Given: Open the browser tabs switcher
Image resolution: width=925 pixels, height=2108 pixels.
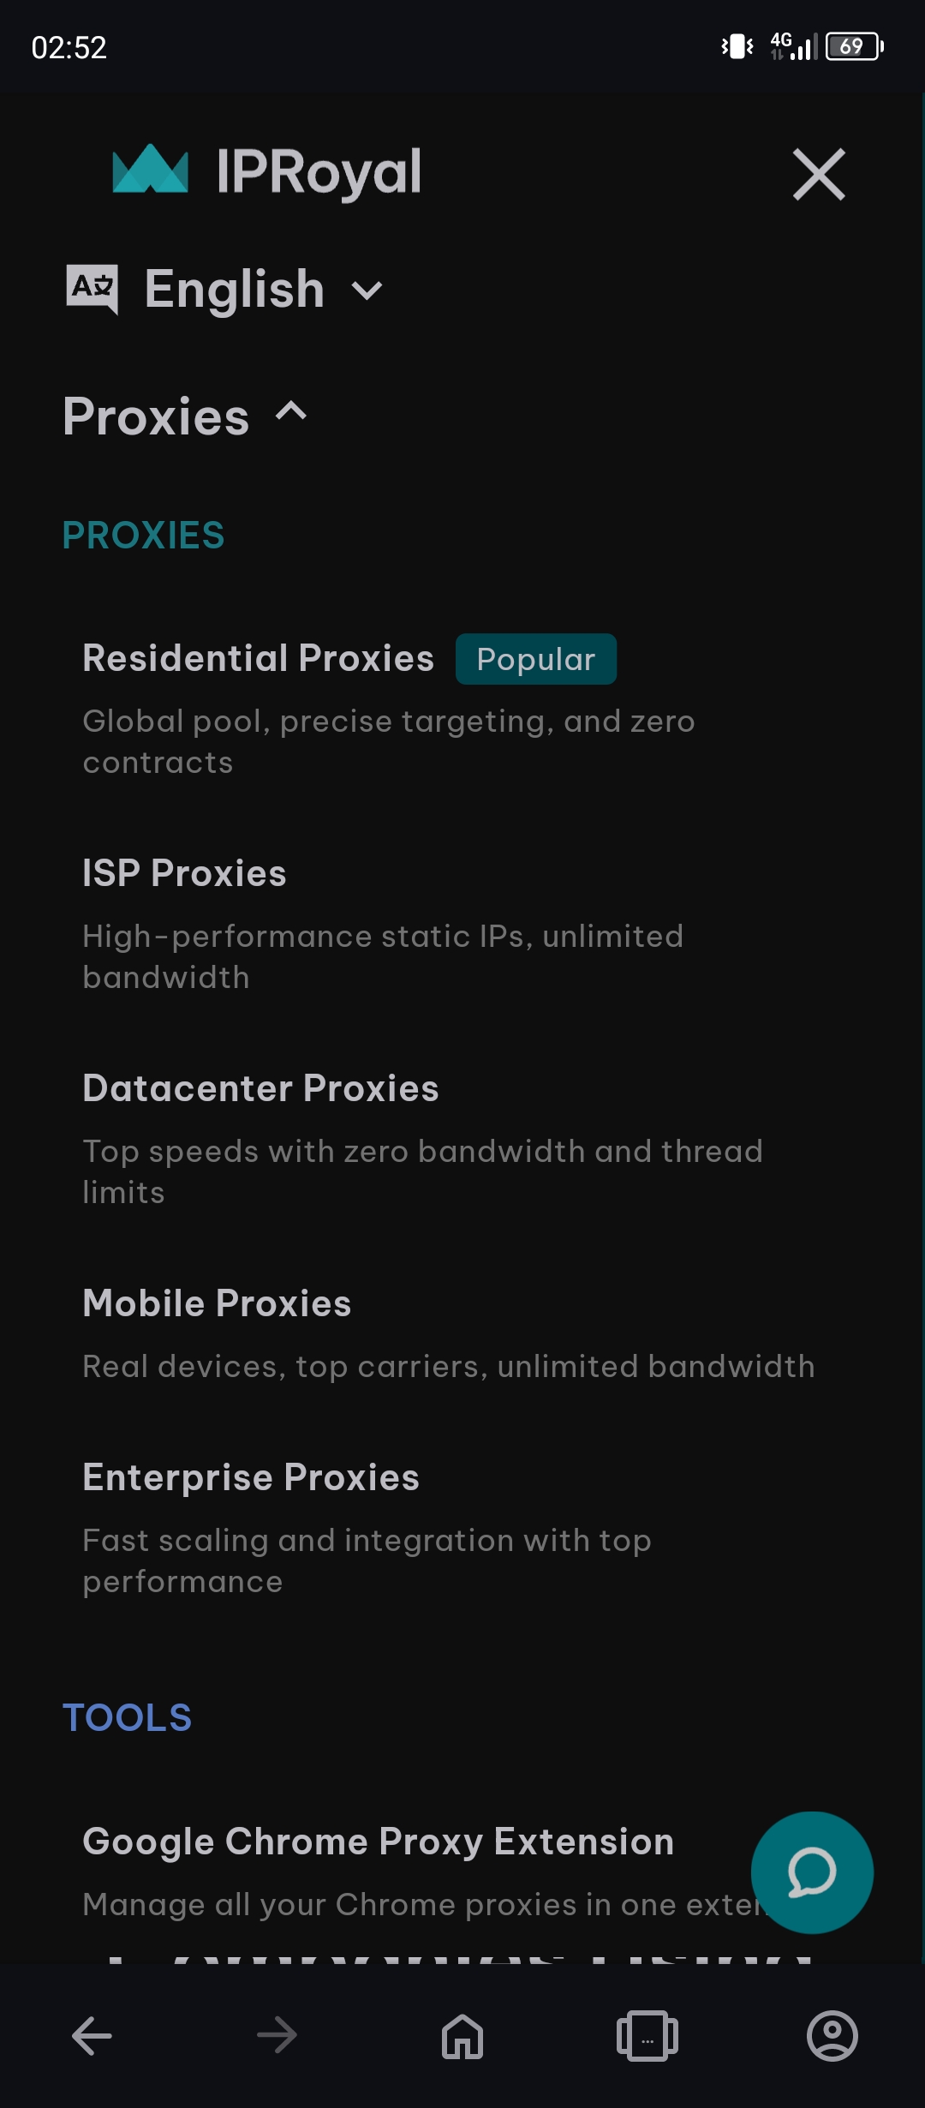Looking at the screenshot, I should [x=647, y=2035].
